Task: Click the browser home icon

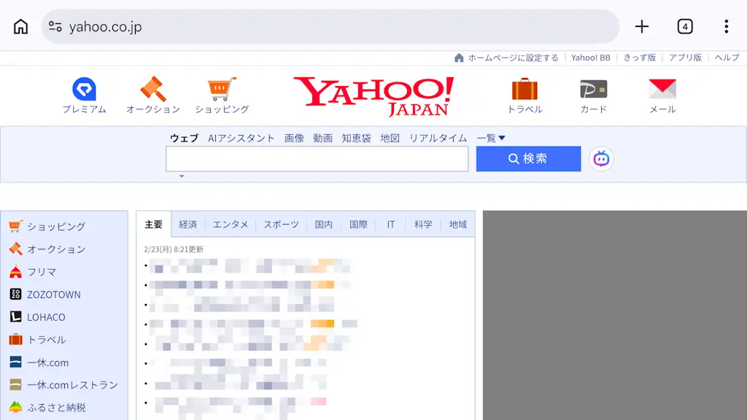Action: coord(20,26)
